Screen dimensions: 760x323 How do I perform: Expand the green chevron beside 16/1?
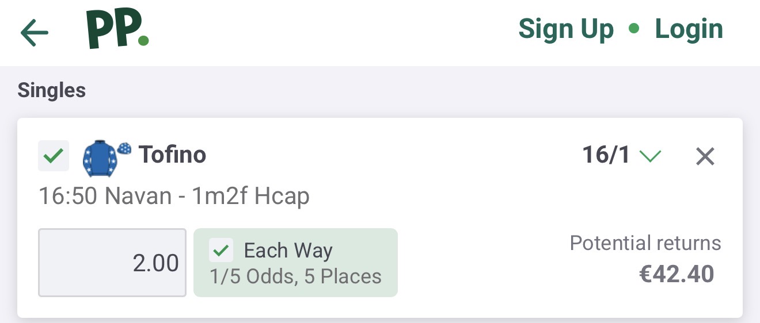[651, 156]
